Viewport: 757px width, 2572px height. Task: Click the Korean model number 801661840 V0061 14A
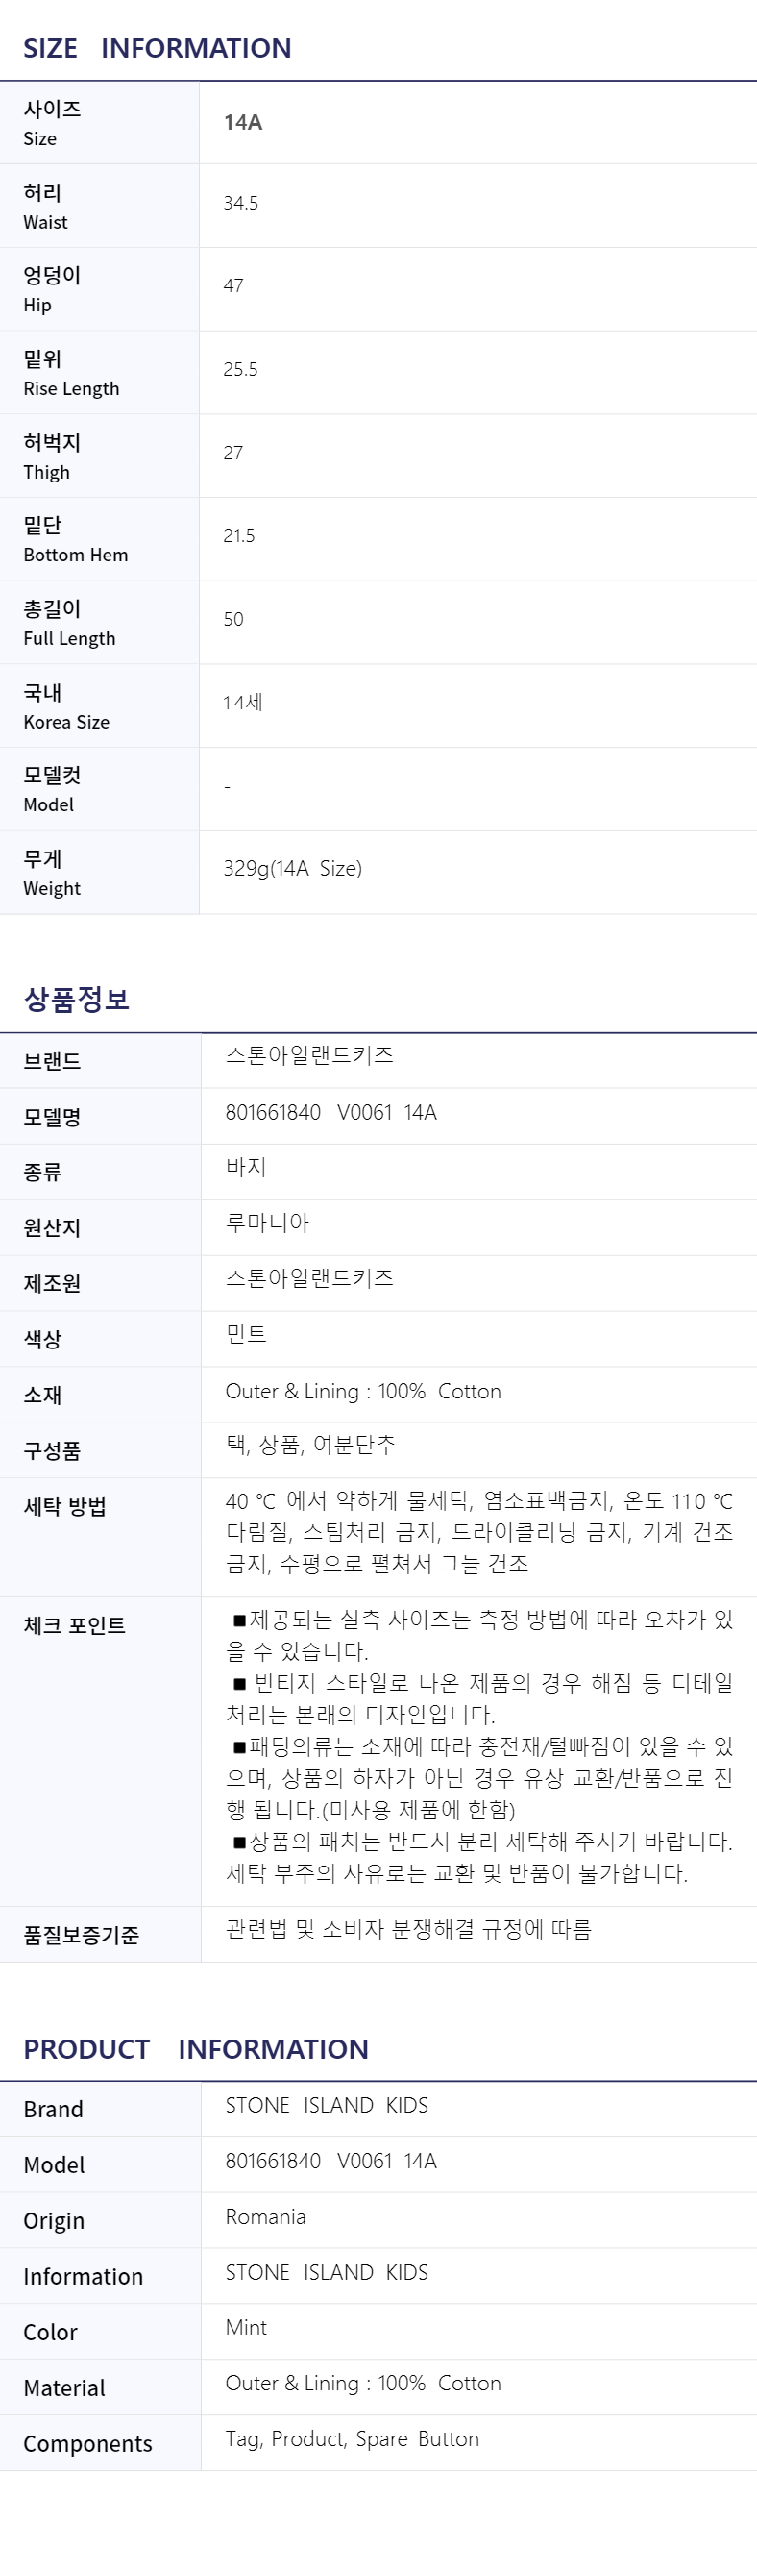(331, 1112)
